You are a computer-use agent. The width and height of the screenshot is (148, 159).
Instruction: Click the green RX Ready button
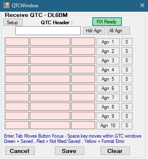pos(107,22)
